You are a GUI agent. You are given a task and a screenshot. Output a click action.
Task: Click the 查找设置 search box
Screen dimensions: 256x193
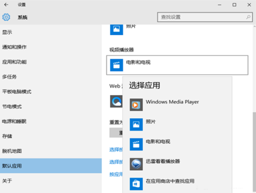tap(205, 17)
